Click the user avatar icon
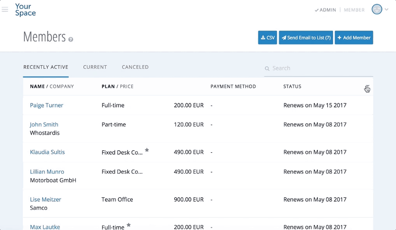396x230 pixels. click(x=377, y=9)
